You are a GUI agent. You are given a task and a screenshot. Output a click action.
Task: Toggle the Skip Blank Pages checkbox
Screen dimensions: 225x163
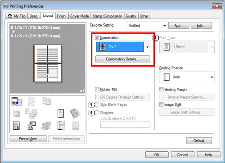pos(97,104)
